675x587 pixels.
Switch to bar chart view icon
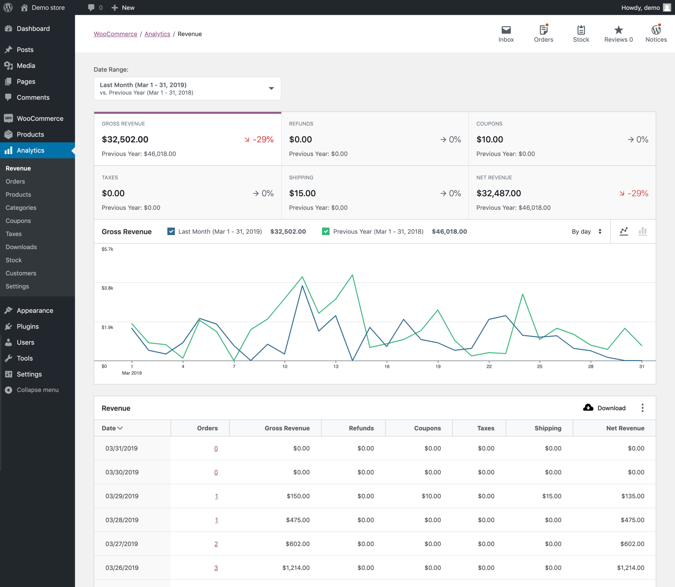[643, 231]
